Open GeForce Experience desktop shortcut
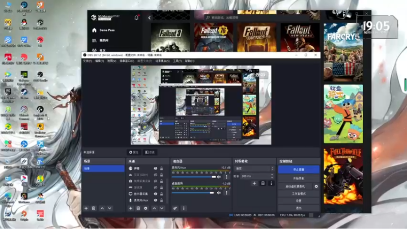Image resolution: width=407 pixels, height=229 pixels. point(24,78)
